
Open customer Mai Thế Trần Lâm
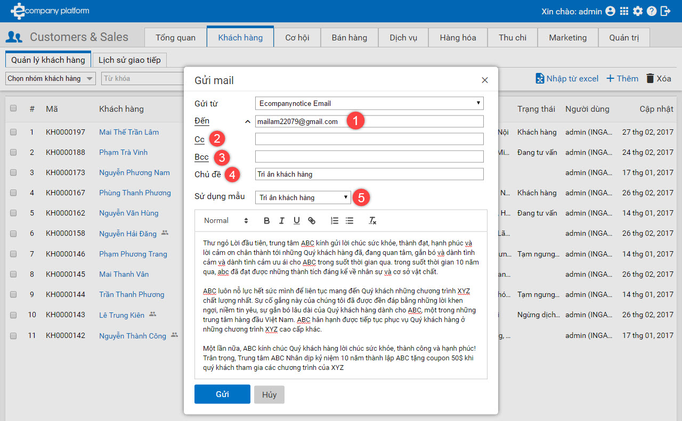[129, 132]
